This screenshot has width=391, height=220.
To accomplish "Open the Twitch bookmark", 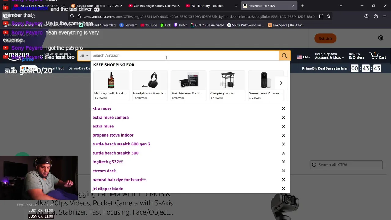I will pos(180,25).
